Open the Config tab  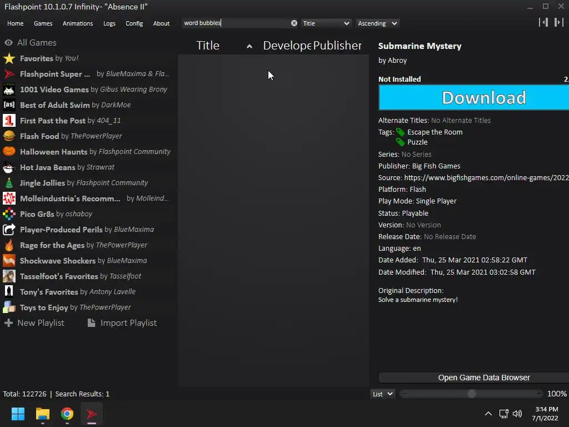[134, 23]
